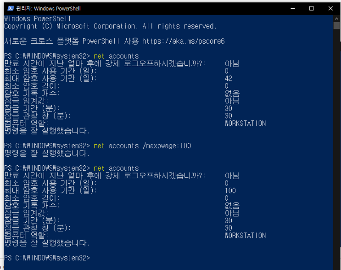Maximize the PowerShell window

coord(311,8)
